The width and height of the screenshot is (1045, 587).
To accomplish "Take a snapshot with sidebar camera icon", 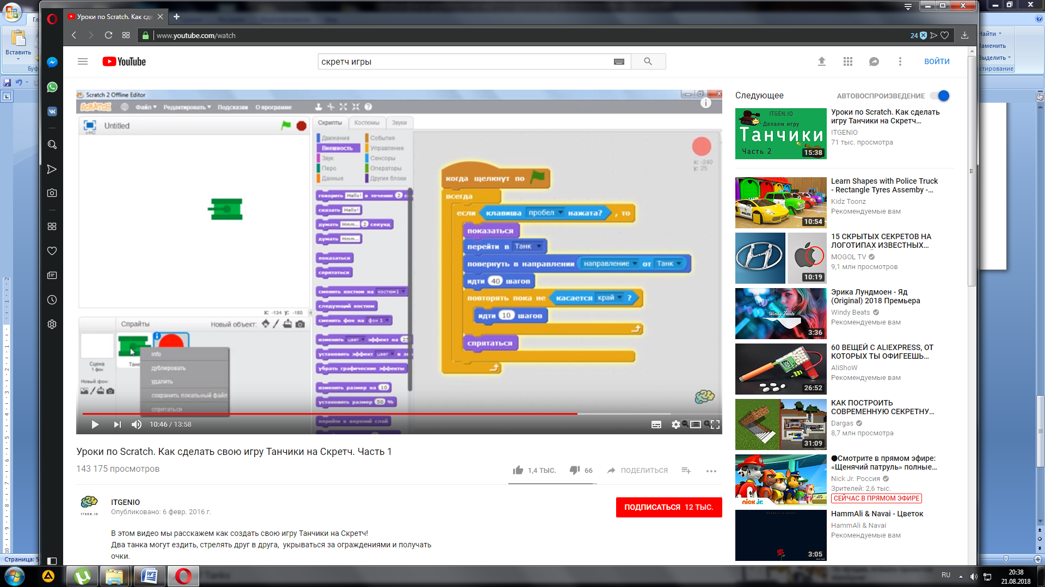I will [52, 193].
